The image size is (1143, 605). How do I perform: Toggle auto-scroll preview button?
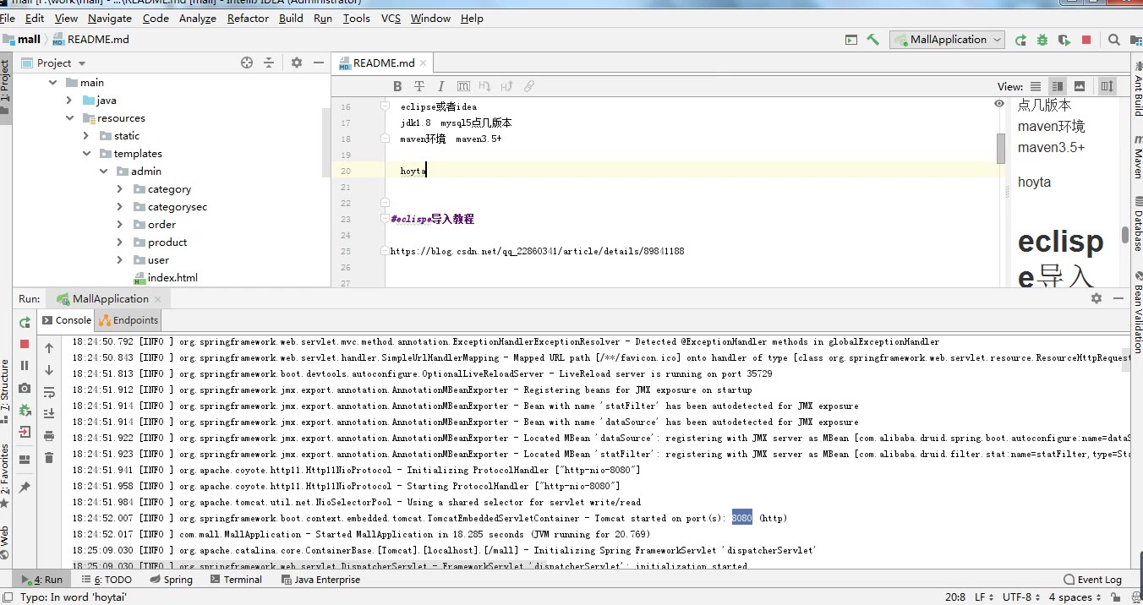pos(1107,86)
